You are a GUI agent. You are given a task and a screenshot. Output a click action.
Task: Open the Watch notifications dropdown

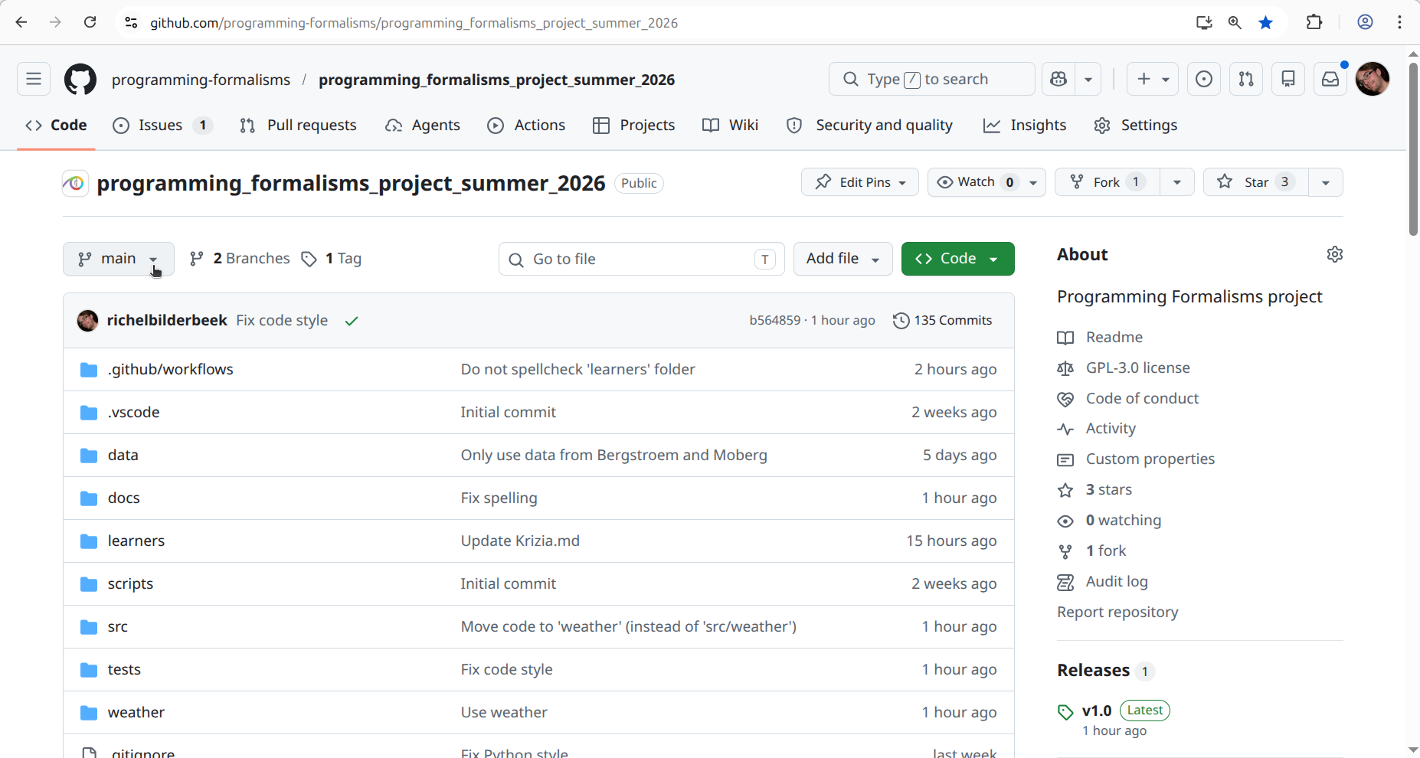(986, 182)
